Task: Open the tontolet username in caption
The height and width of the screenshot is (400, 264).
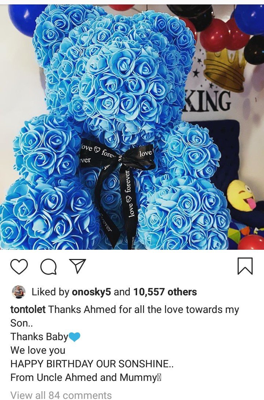Action: click(28, 309)
